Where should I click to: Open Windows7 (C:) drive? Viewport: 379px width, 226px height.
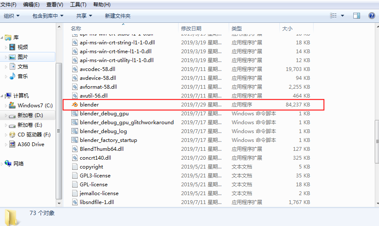point(35,106)
